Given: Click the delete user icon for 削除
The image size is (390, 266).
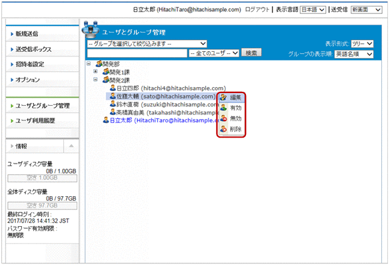Looking at the screenshot, I should click(x=223, y=129).
